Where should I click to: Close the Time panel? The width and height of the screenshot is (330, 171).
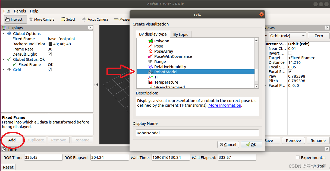[327, 149]
